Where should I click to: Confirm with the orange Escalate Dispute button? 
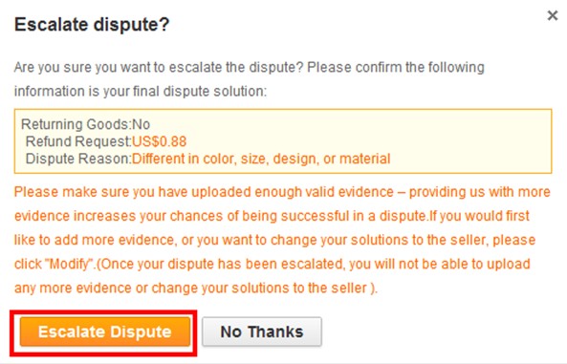click(x=105, y=332)
